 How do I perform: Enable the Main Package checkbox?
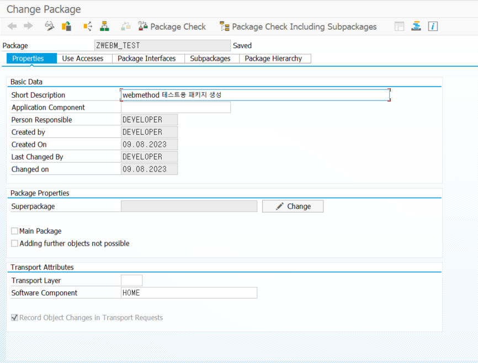[15, 231]
